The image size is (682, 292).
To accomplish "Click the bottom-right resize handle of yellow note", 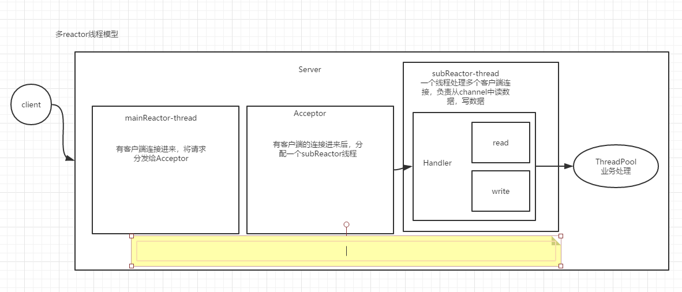I will (x=561, y=266).
